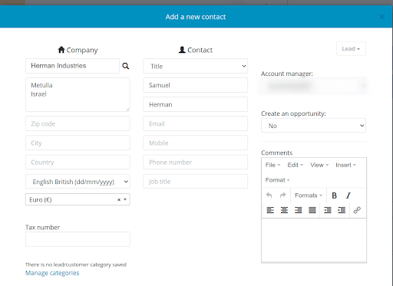The height and width of the screenshot is (286, 393).
Task: Open the Edit menu in Comments editor
Action: [295, 165]
